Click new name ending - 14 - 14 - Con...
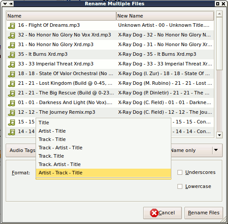Image resolution: width=228 pixels, height=224 pixels. (x=192, y=131)
